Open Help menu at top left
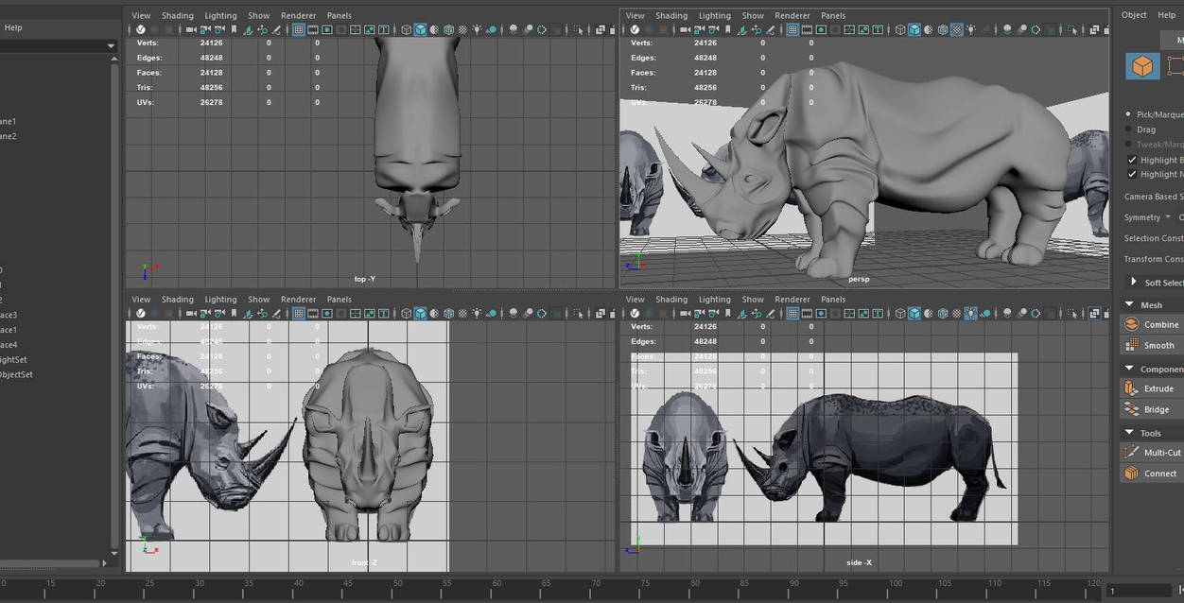1184x603 pixels. point(13,27)
